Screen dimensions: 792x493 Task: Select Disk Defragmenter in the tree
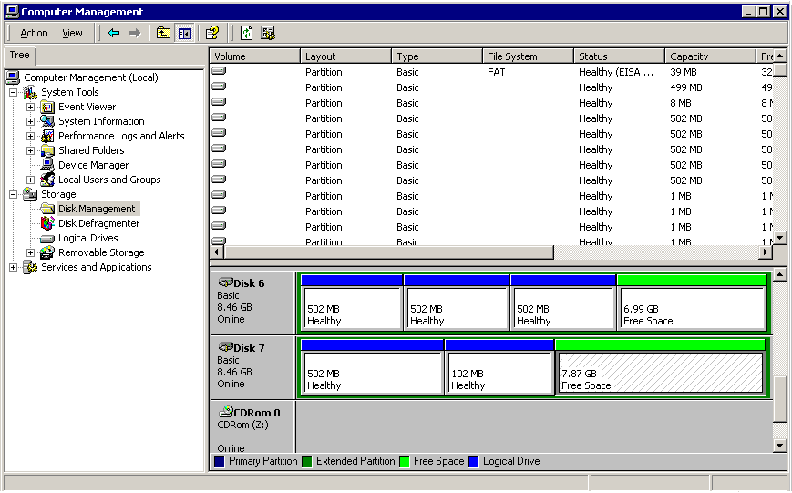pyautogui.click(x=98, y=223)
